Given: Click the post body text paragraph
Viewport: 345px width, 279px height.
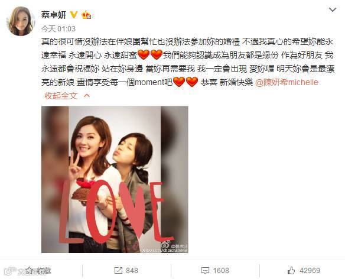Looking at the screenshot, I should 188,62.
